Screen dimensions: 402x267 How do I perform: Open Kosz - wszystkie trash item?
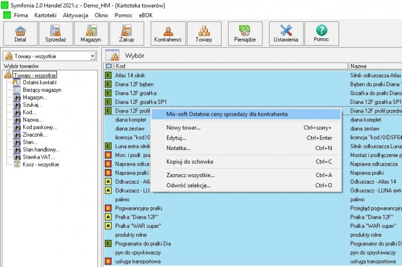tap(41, 164)
